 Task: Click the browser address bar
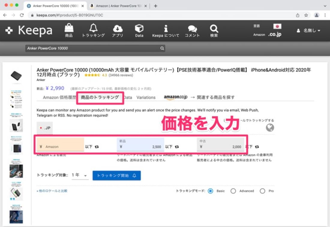click(x=161, y=15)
